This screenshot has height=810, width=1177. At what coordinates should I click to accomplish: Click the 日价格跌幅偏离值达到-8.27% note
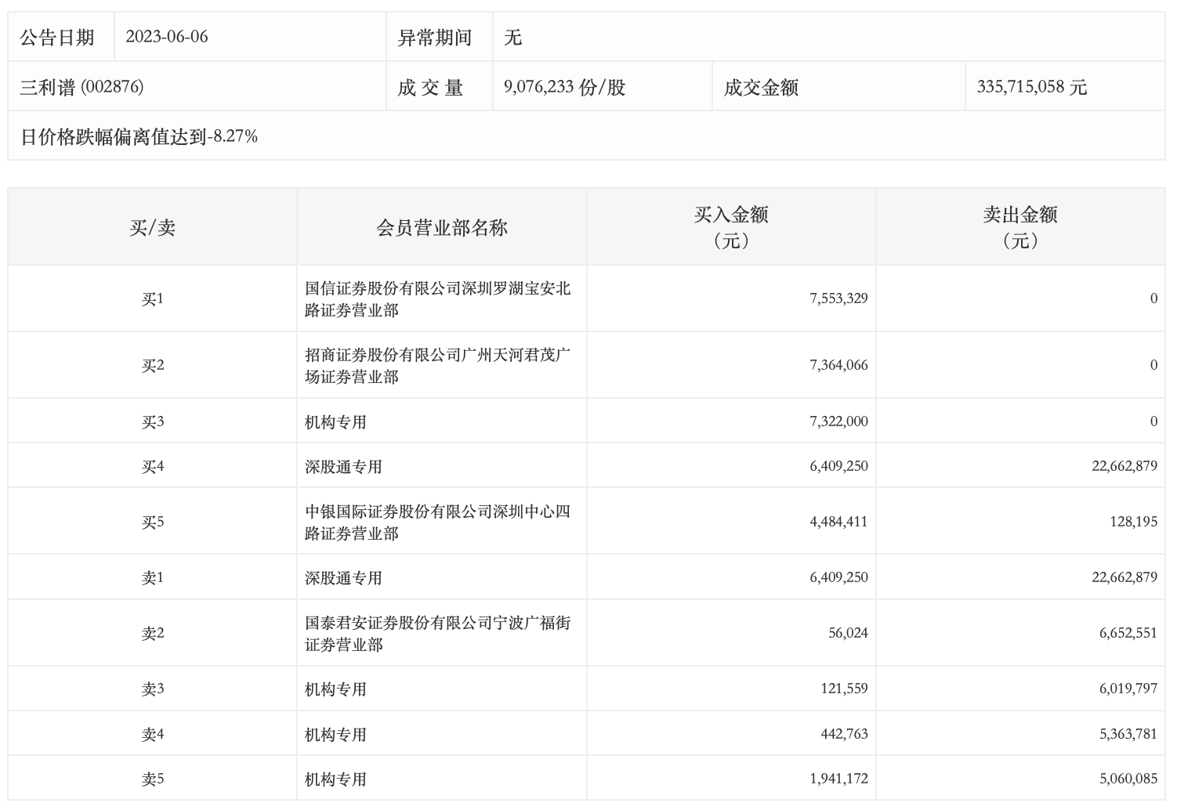(x=139, y=136)
